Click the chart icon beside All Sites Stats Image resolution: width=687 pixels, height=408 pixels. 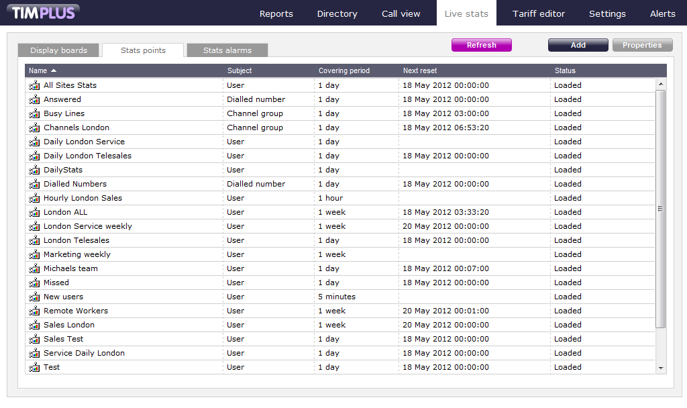pyautogui.click(x=34, y=85)
